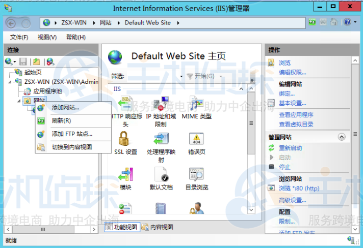Click the 查看应用程序 link
Screen dimensions: 363x248
coord(296,115)
